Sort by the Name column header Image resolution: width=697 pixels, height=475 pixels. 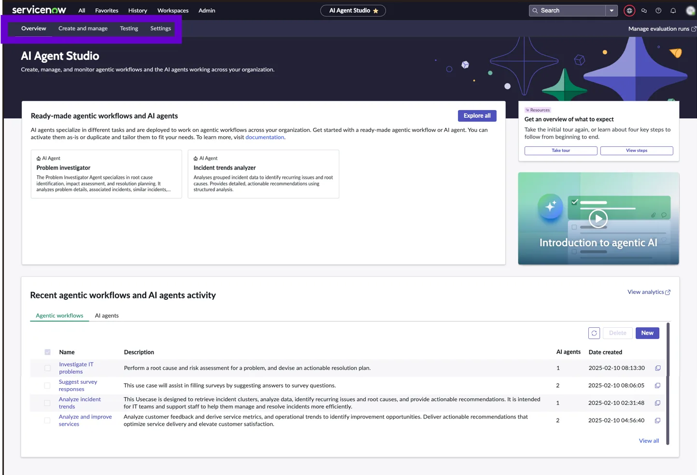pyautogui.click(x=67, y=352)
